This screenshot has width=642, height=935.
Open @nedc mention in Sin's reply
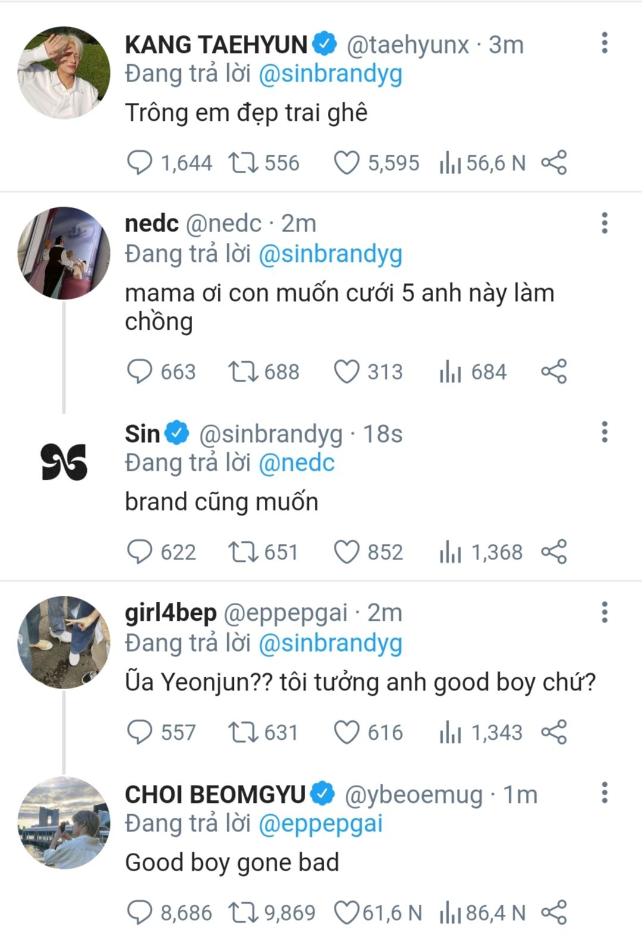point(296,463)
